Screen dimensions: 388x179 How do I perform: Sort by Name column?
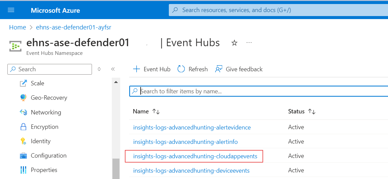point(146,111)
